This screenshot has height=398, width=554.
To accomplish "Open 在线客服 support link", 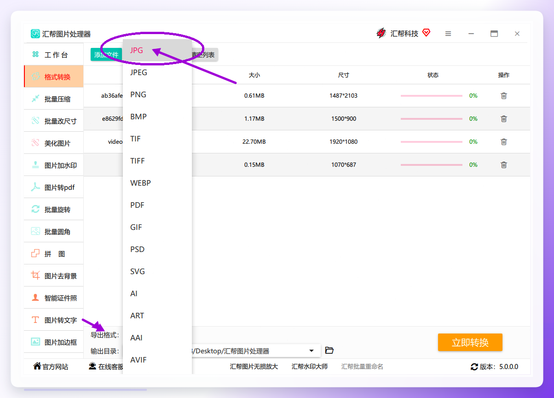I will pos(106,367).
